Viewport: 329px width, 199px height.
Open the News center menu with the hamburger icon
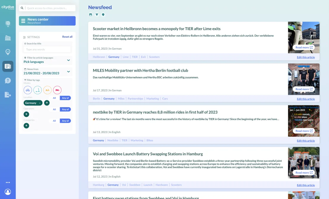pos(23,21)
